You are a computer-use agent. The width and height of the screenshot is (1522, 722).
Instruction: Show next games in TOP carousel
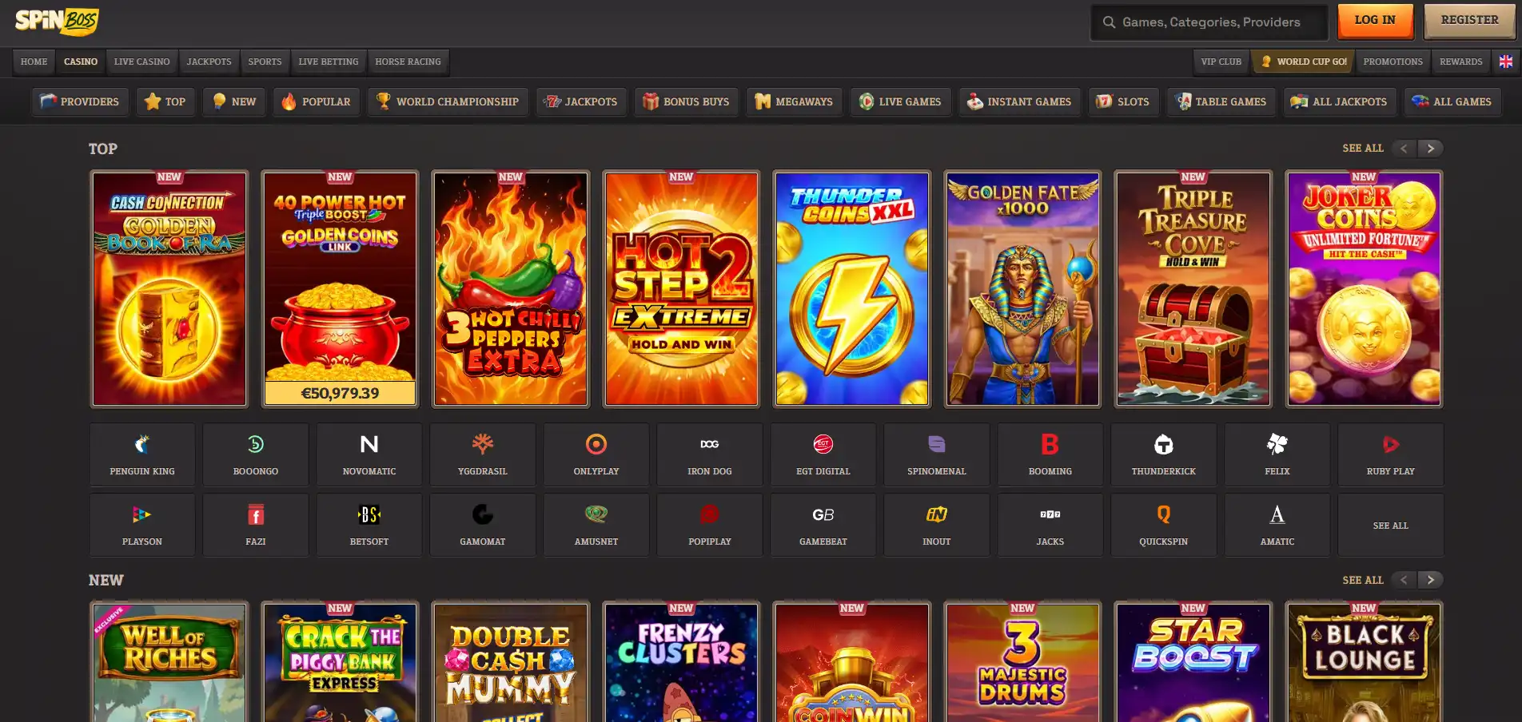tap(1431, 149)
